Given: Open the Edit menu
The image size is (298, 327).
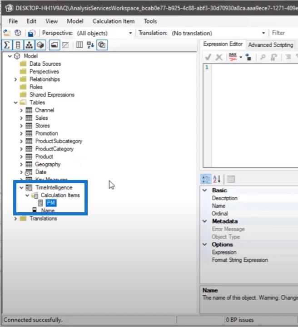Looking at the screenshot, I should pyautogui.click(x=31, y=21).
